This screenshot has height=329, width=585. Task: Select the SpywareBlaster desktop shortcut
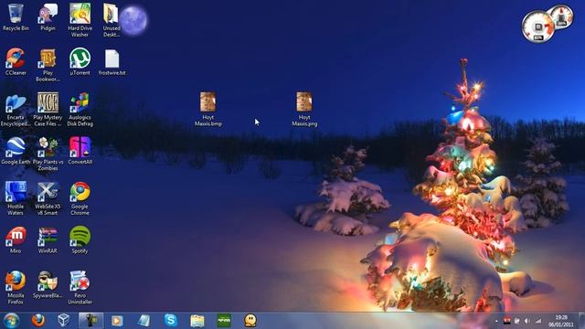click(48, 284)
